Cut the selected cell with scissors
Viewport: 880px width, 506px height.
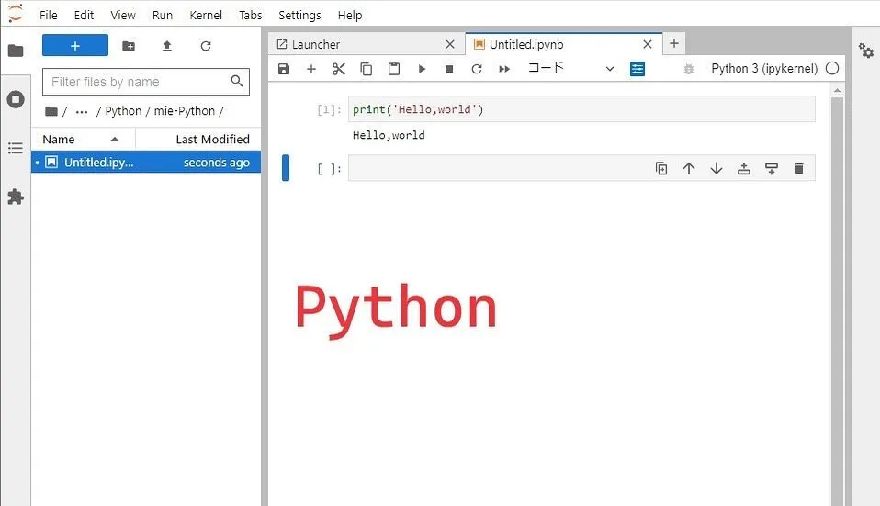pyautogui.click(x=338, y=69)
